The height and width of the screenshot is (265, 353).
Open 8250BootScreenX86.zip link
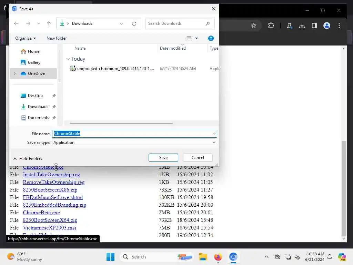pos(50,190)
